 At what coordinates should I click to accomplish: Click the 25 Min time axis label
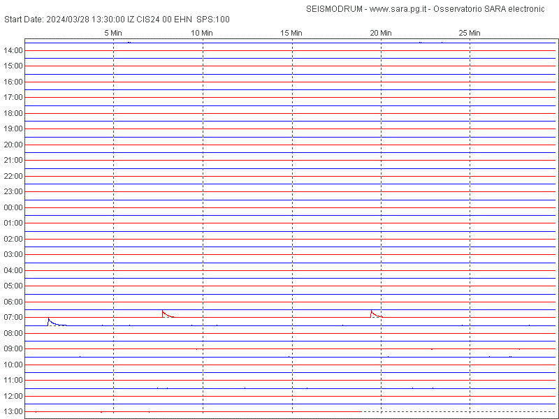470,33
